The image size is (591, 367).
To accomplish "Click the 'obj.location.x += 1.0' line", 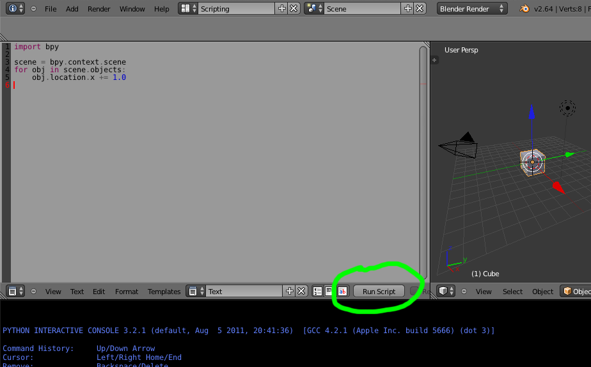I will (x=79, y=77).
